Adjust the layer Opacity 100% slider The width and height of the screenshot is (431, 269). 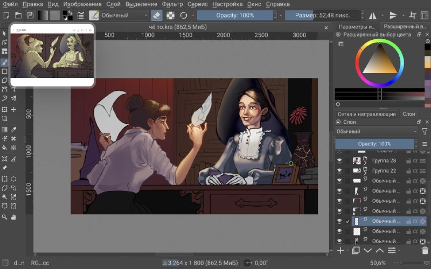(x=374, y=144)
